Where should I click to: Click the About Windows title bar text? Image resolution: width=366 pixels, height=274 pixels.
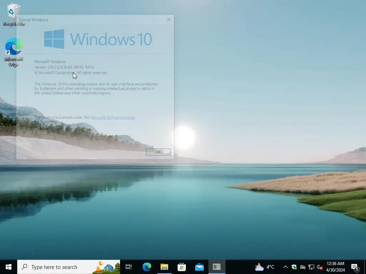tap(34, 20)
